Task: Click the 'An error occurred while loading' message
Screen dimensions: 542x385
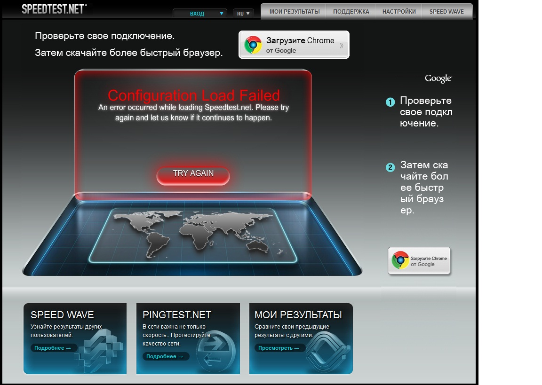Action: point(193,112)
